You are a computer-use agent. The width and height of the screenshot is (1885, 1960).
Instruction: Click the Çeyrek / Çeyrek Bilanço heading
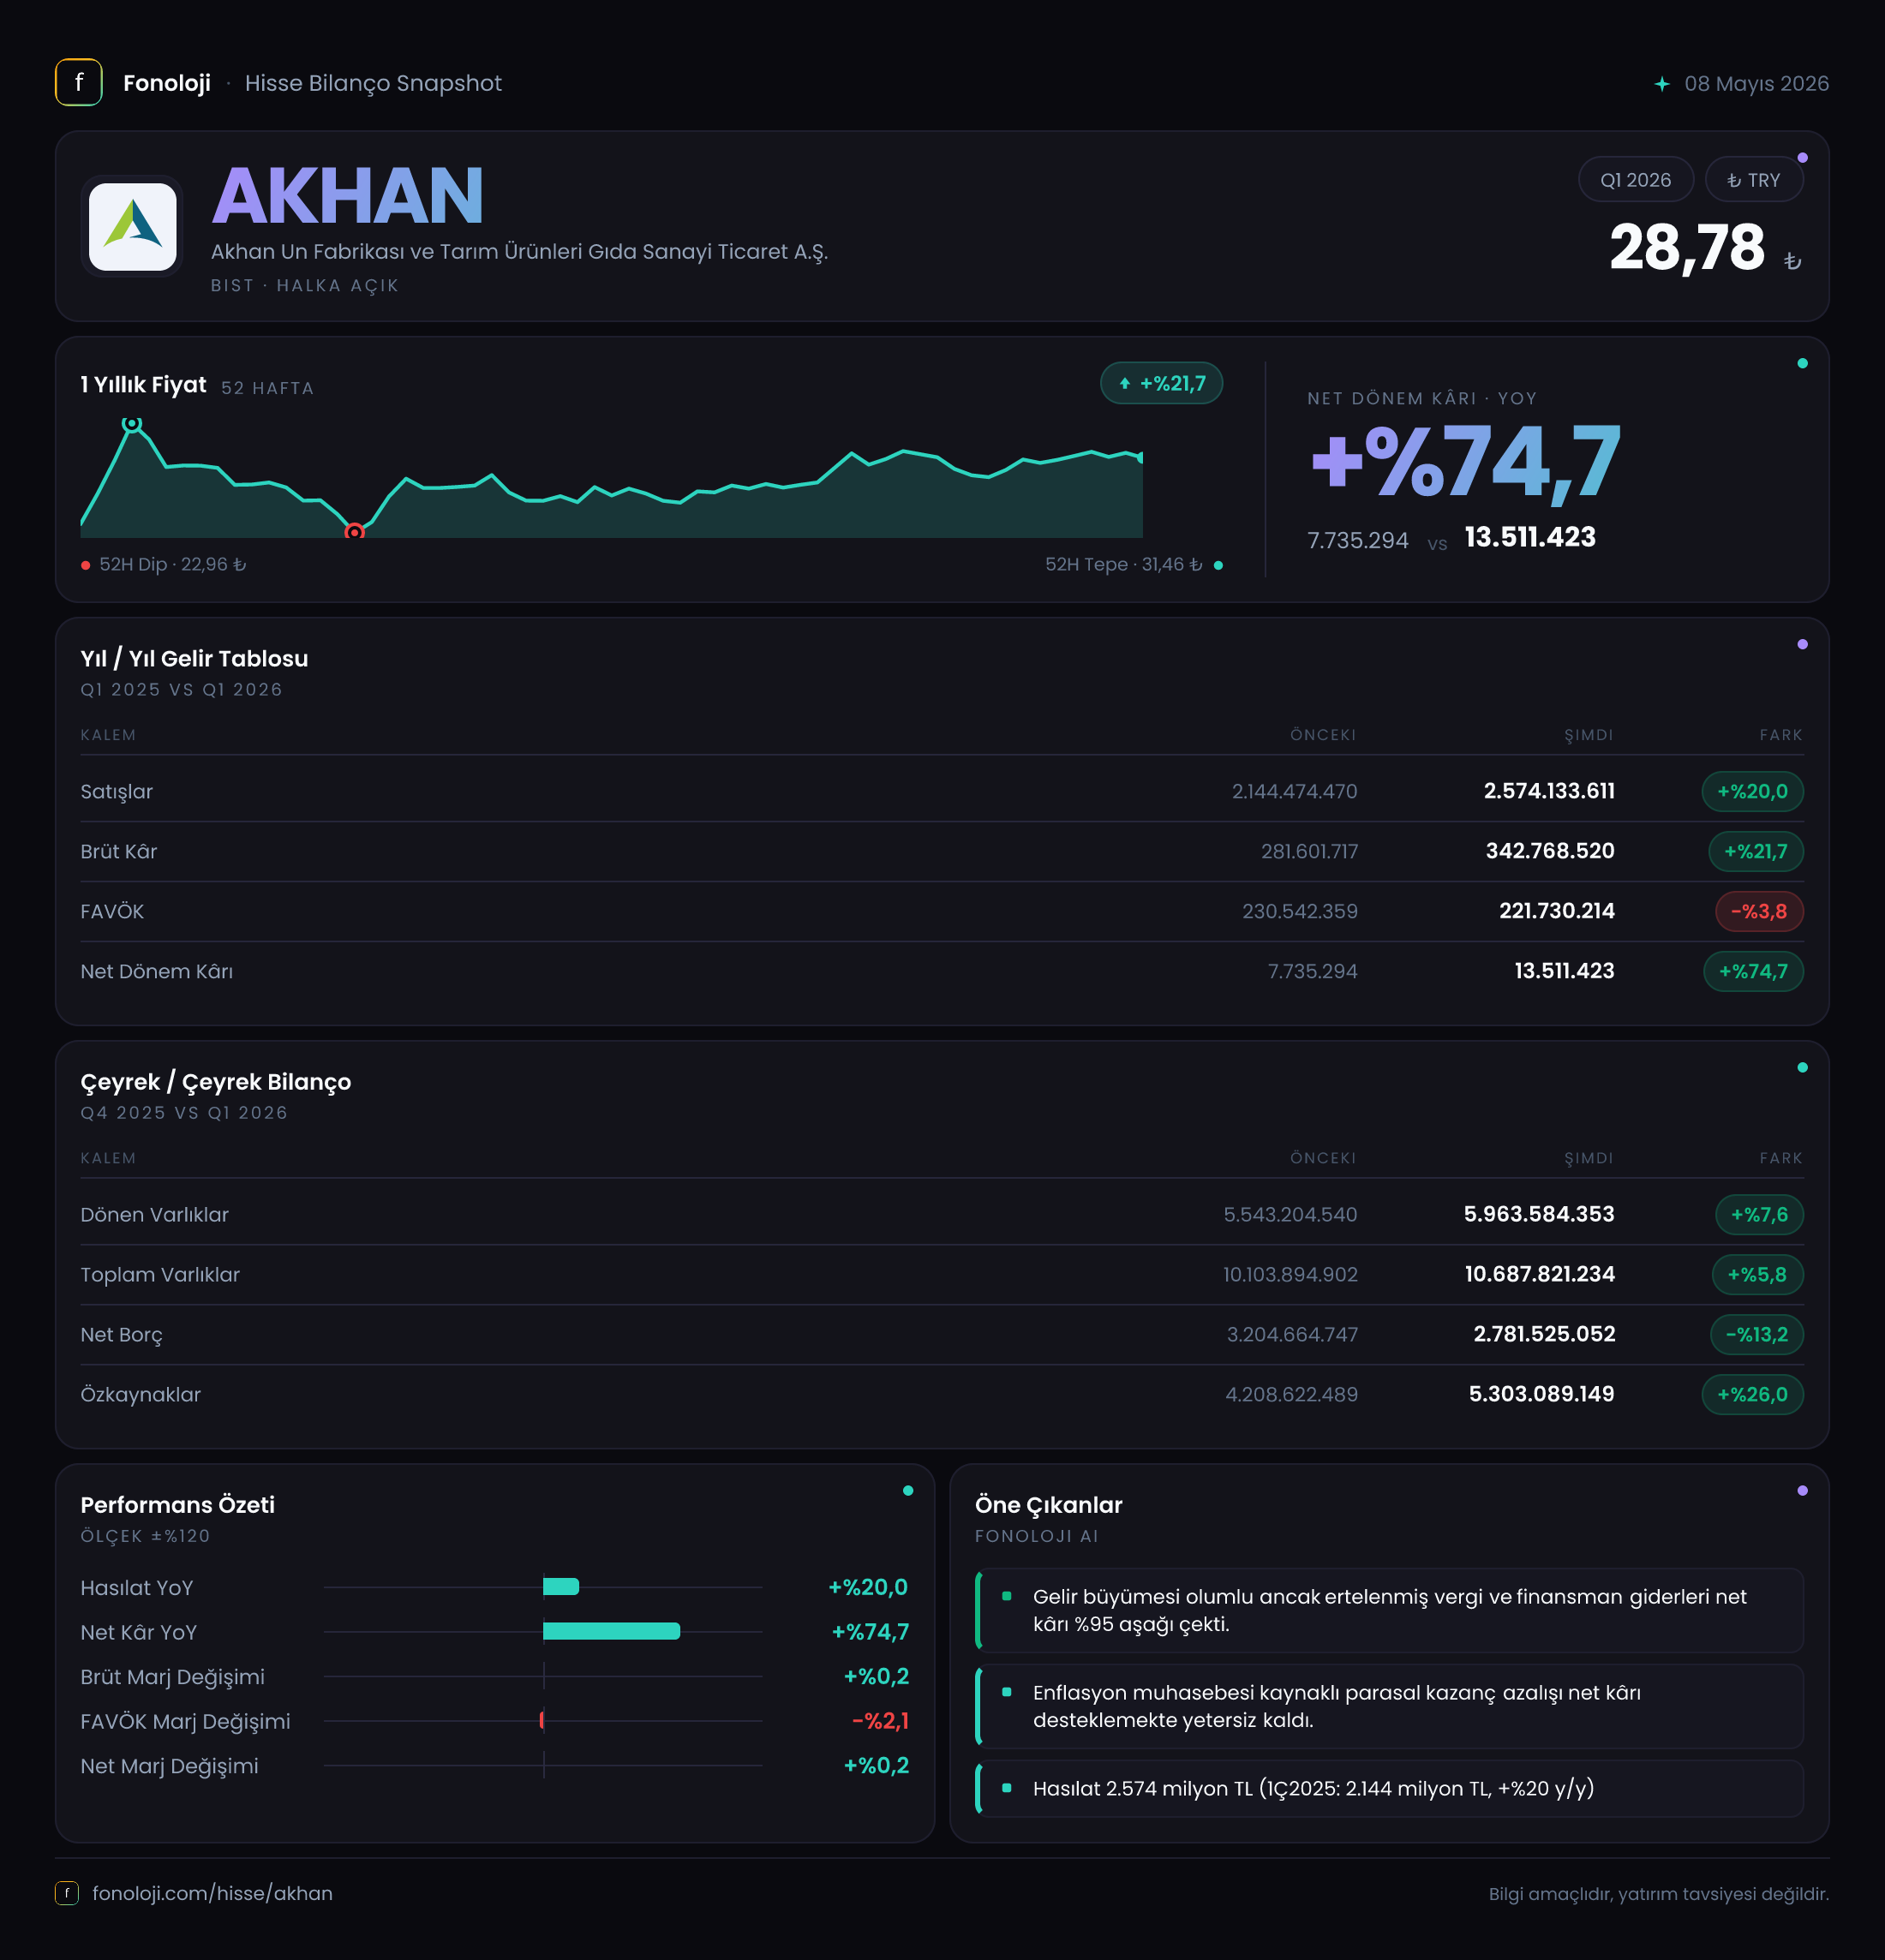(x=216, y=1082)
